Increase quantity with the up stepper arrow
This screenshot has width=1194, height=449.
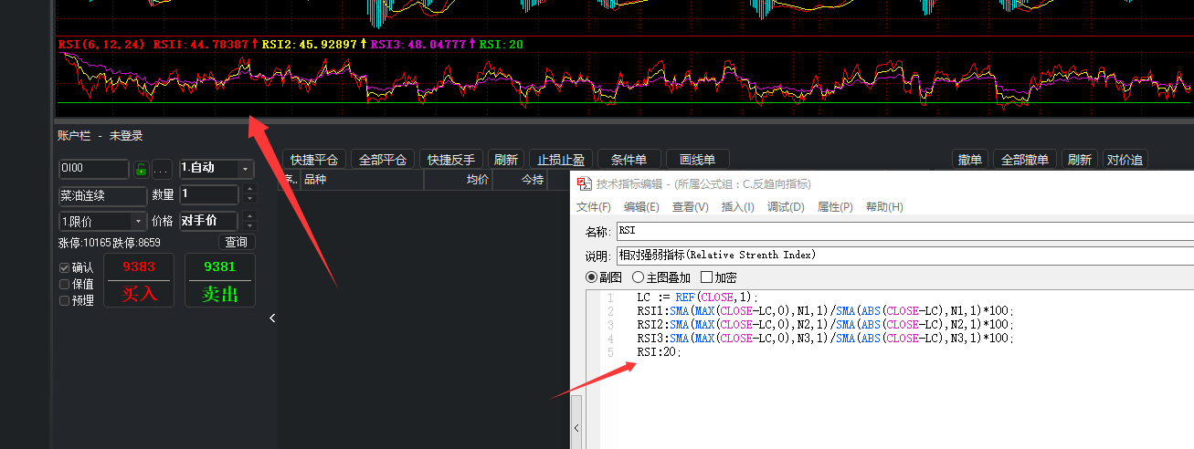(250, 189)
